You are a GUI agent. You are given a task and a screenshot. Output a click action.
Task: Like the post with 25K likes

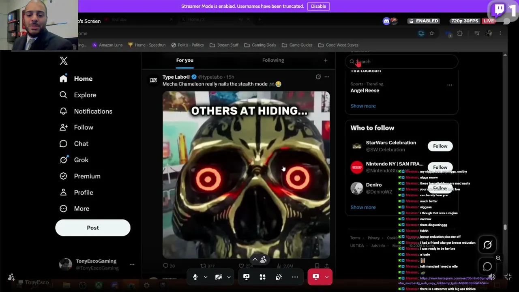point(241,266)
